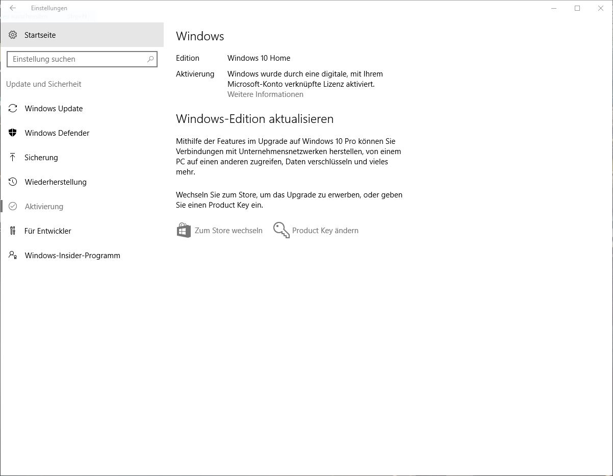Click the Update und Sicherheit category label
Screen dimensions: 613x476
tap(44, 84)
